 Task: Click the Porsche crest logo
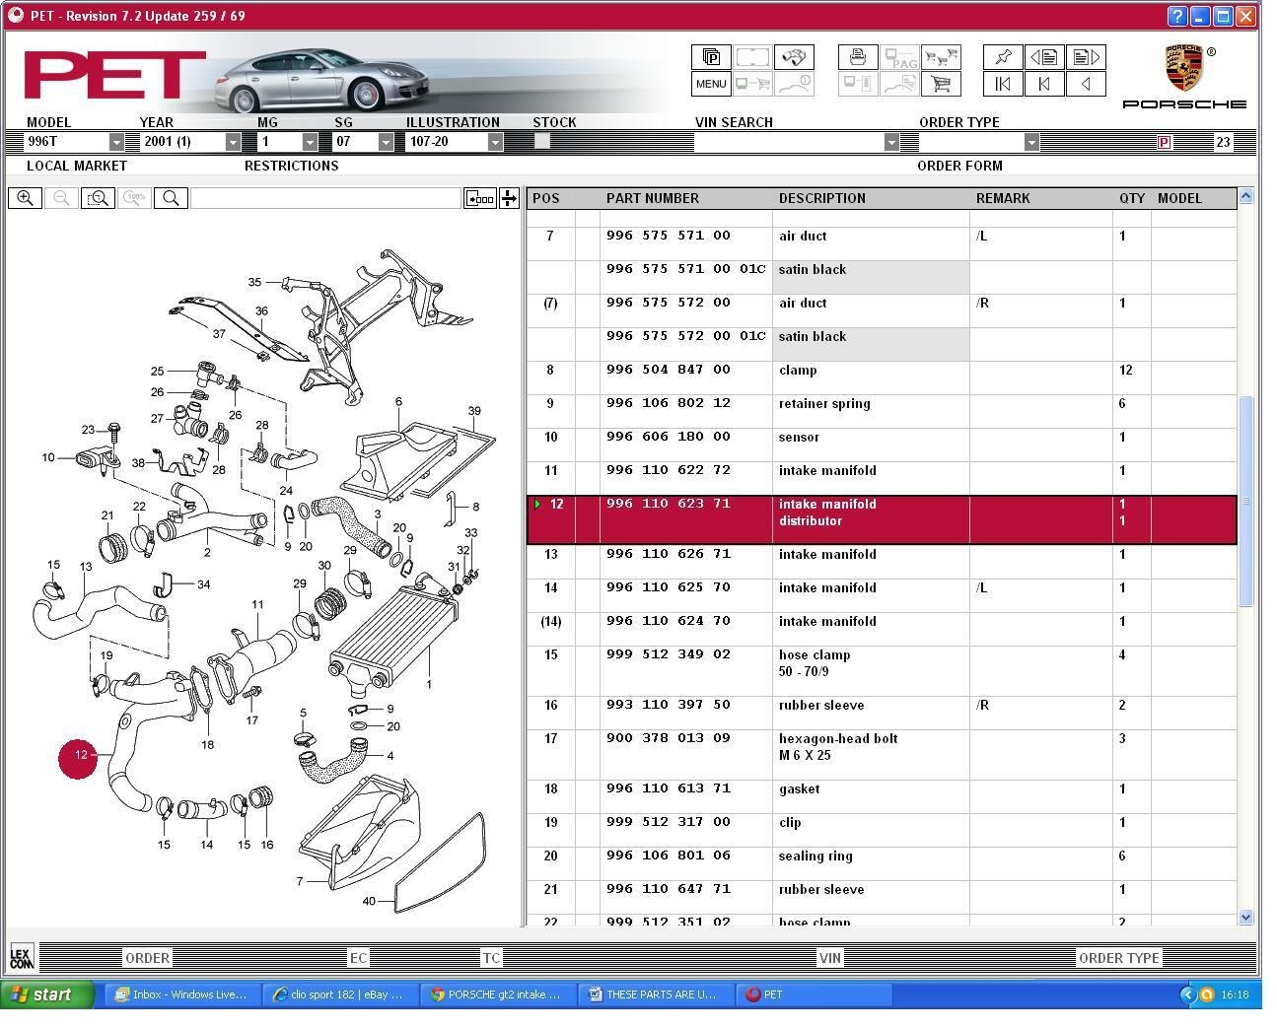pos(1183,67)
